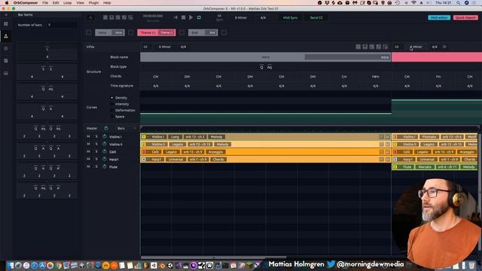Click the Number of bars input field
This screenshot has height=271, width=482.
point(62,25)
